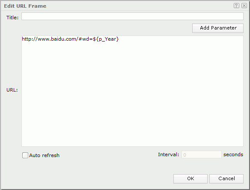Click the "URL:" label text
This screenshot has height=190, width=250.
[12, 90]
